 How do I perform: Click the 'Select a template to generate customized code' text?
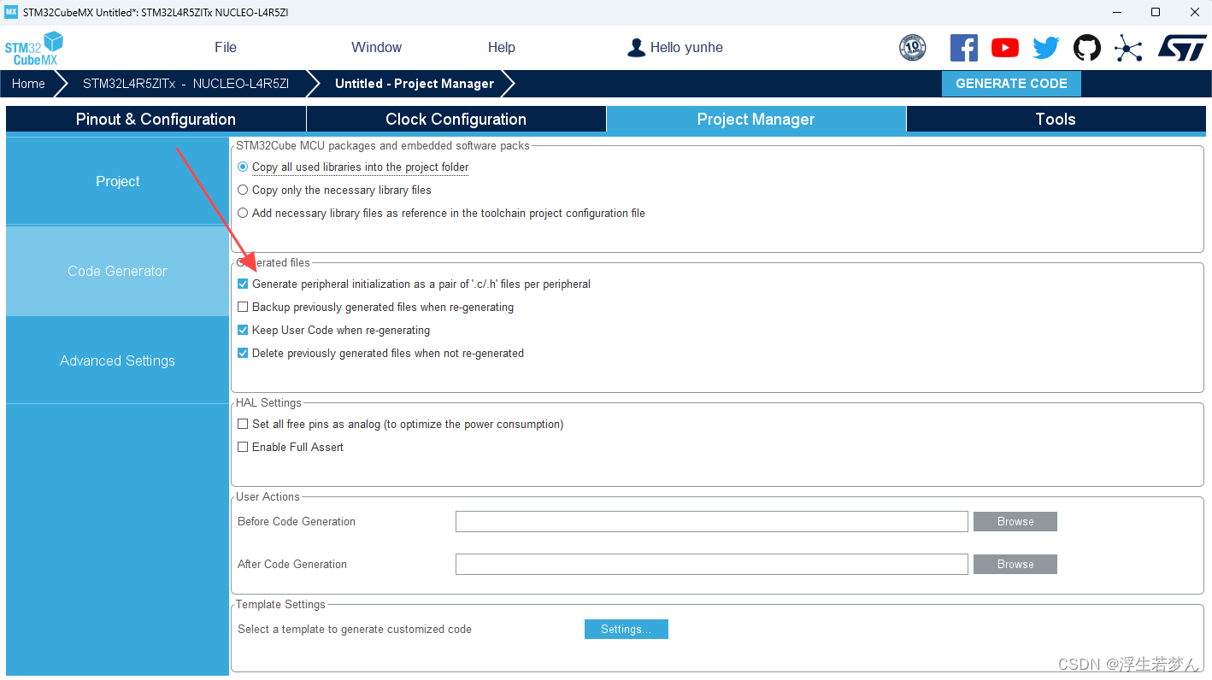[x=355, y=630]
